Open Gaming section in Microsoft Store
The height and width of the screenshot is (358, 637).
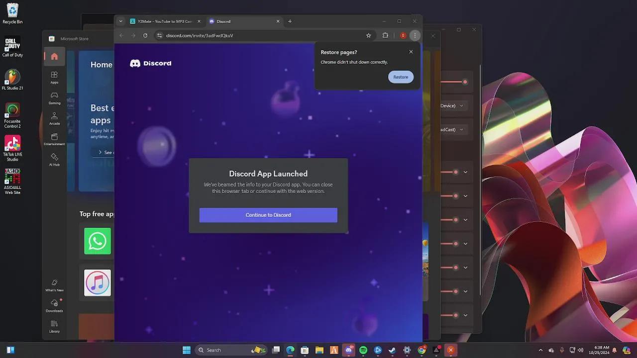tap(54, 97)
